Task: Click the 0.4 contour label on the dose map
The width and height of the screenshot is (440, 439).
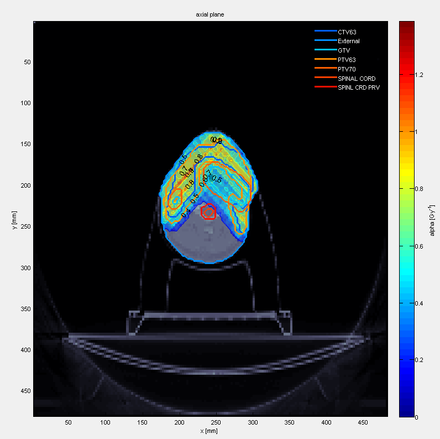Action: pos(186,212)
